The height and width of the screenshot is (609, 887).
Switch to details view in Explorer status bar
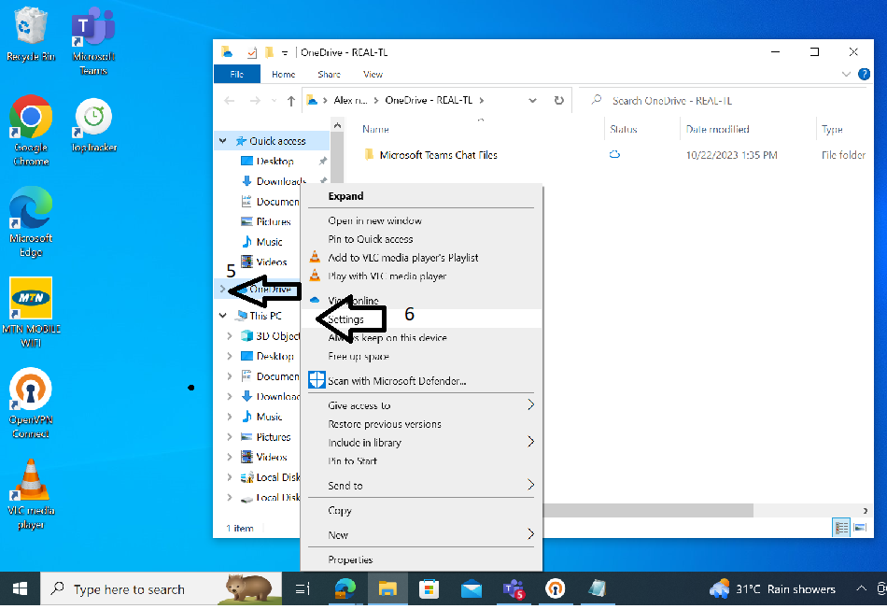[x=841, y=528]
